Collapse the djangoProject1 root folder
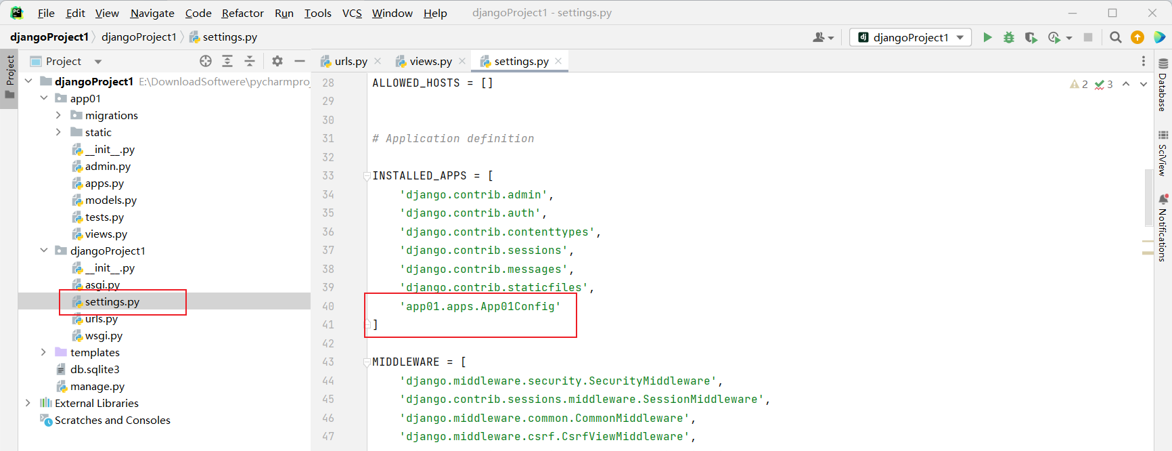Viewport: 1172px width, 451px height. [x=28, y=81]
